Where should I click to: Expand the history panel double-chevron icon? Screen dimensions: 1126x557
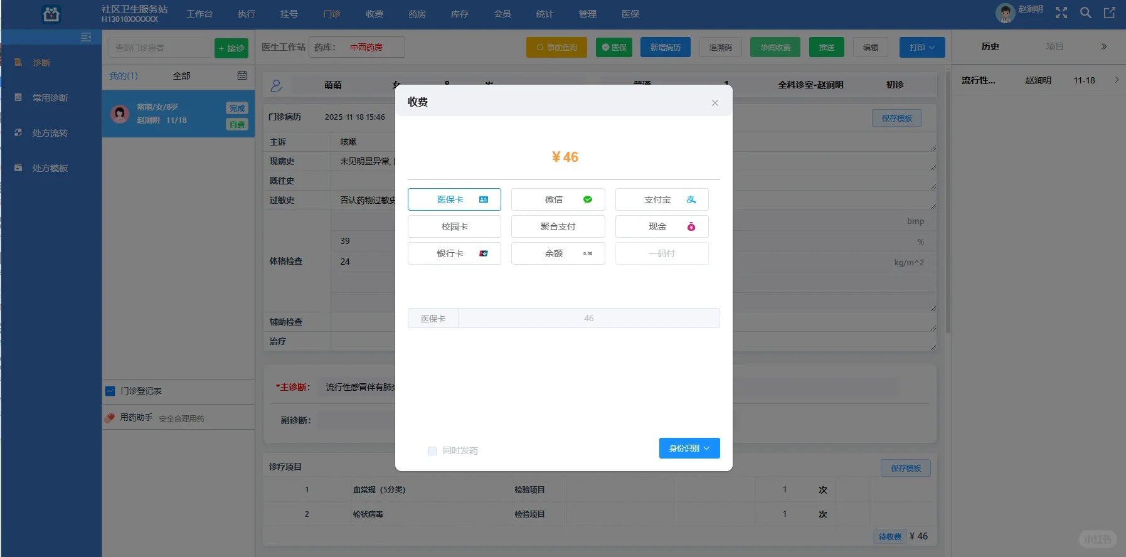(x=1104, y=46)
